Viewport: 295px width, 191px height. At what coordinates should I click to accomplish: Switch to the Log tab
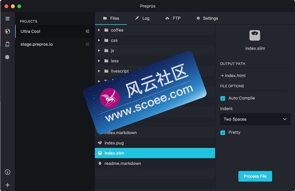point(142,18)
